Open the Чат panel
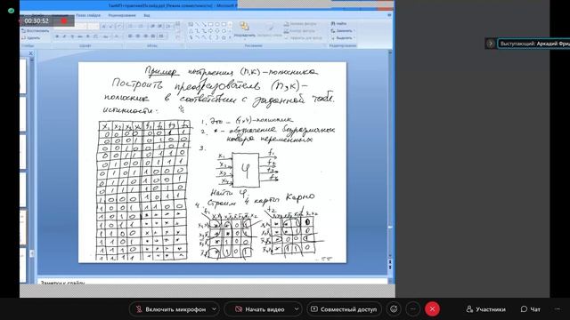This screenshot has width=570, height=320. 531,309
